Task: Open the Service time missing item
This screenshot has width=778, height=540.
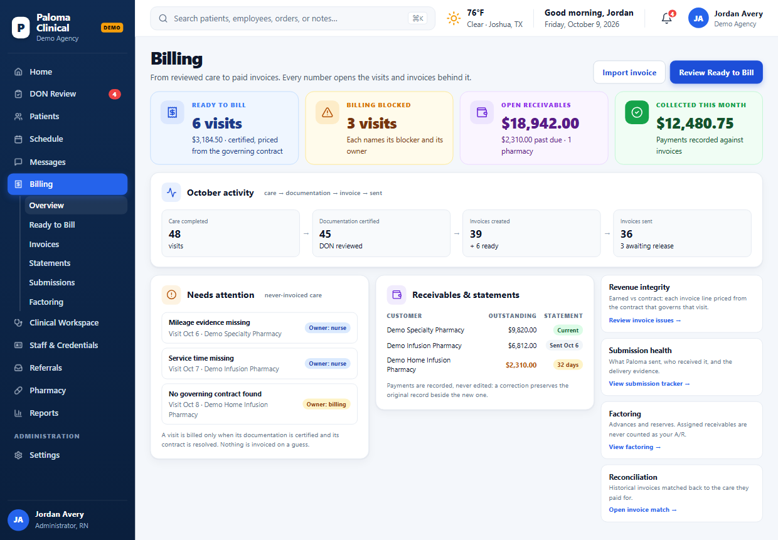Action: (x=259, y=364)
